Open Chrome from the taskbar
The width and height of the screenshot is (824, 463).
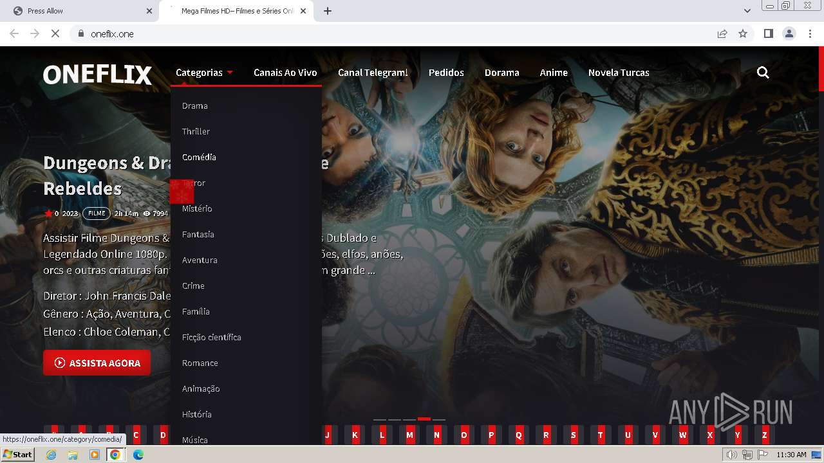click(115, 455)
